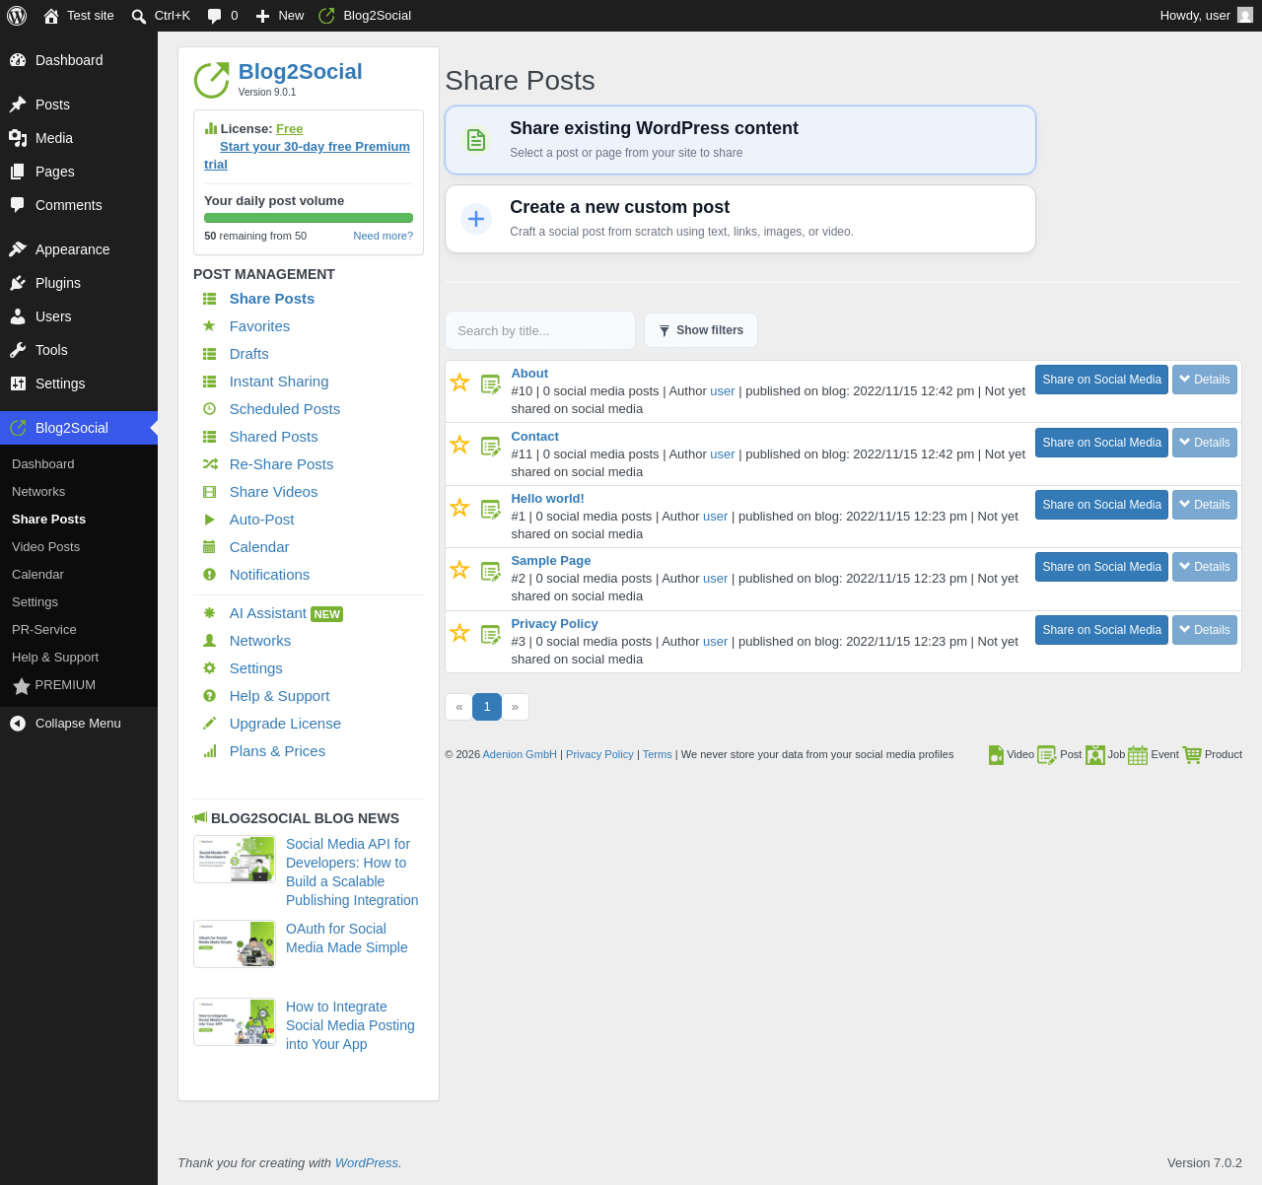The width and height of the screenshot is (1262, 1185).
Task: Open the Create a new custom post card
Action: (740, 219)
